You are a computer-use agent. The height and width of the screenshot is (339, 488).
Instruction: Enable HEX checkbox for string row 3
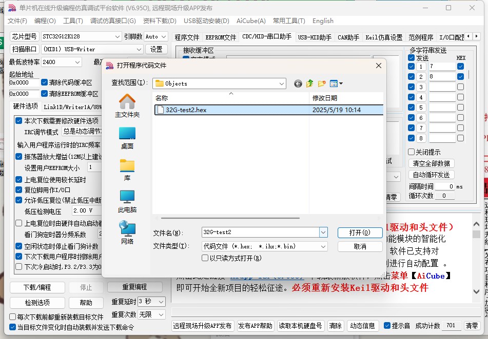coord(461,87)
